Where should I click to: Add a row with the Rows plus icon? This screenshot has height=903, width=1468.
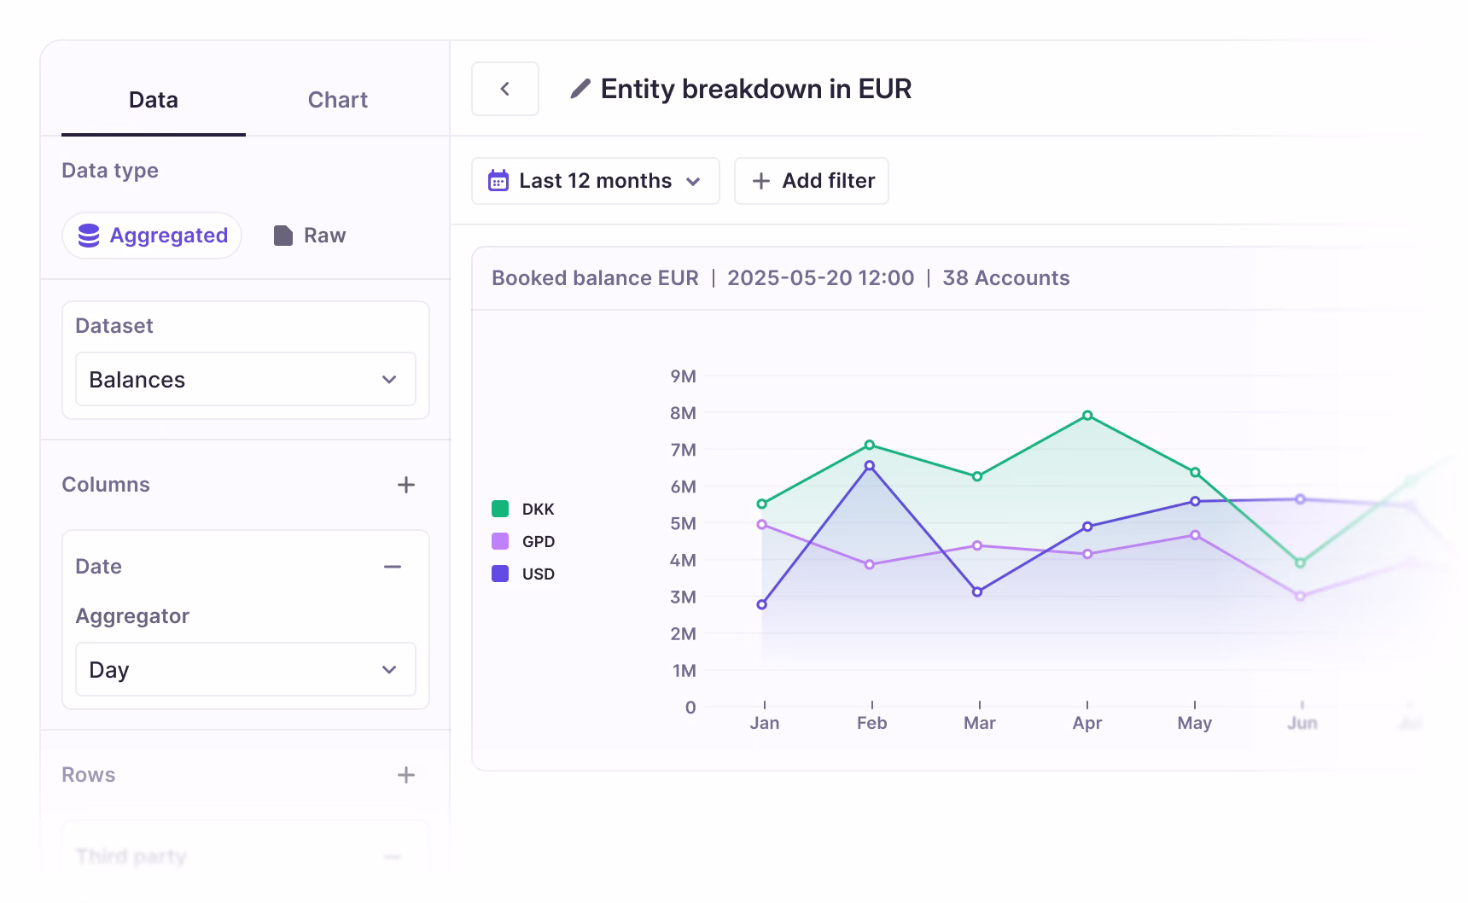406,775
